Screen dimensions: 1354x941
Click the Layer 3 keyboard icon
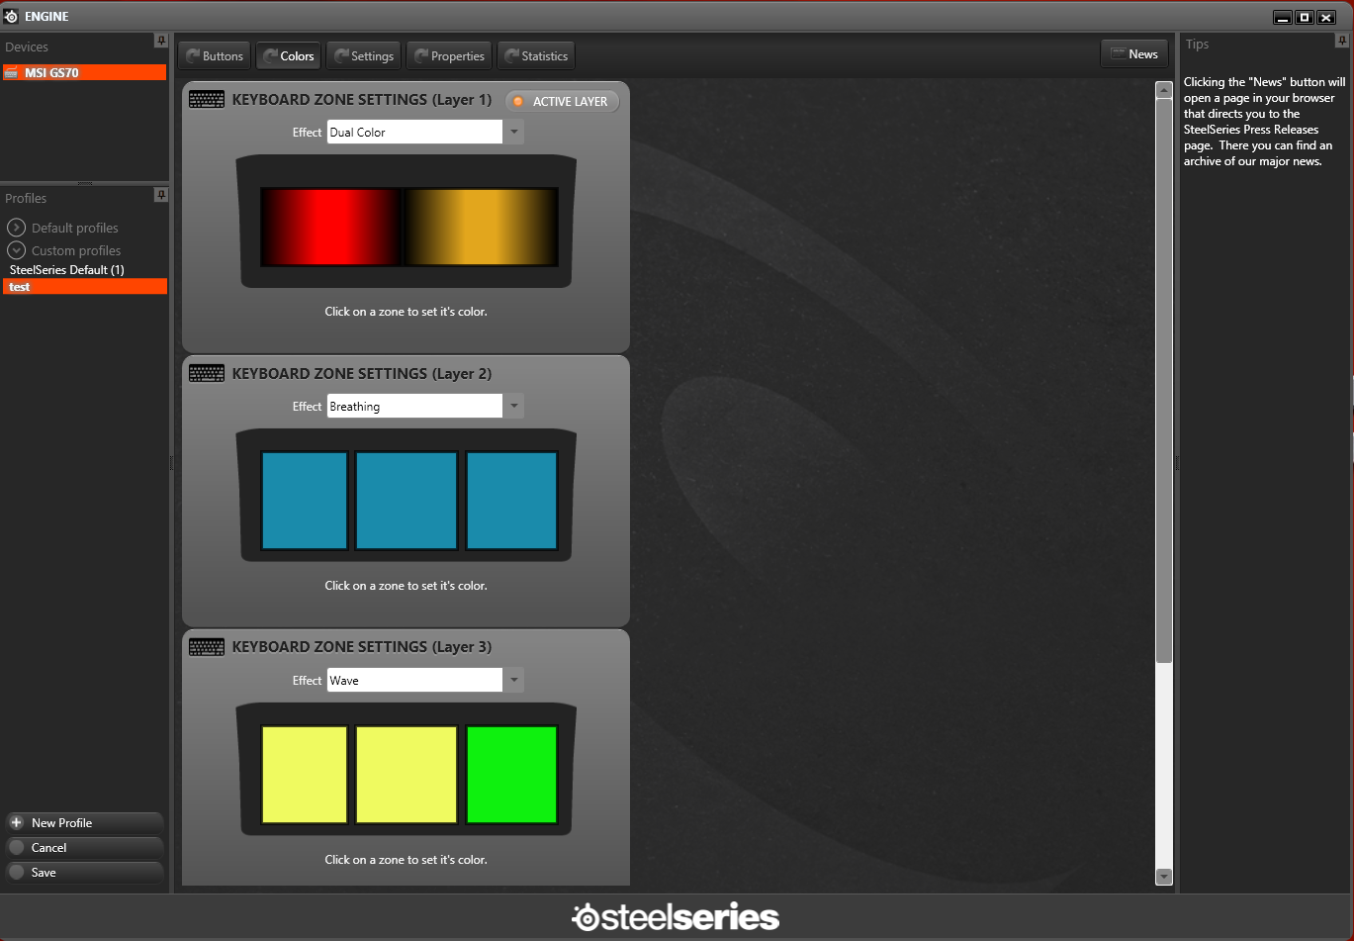[x=207, y=647]
